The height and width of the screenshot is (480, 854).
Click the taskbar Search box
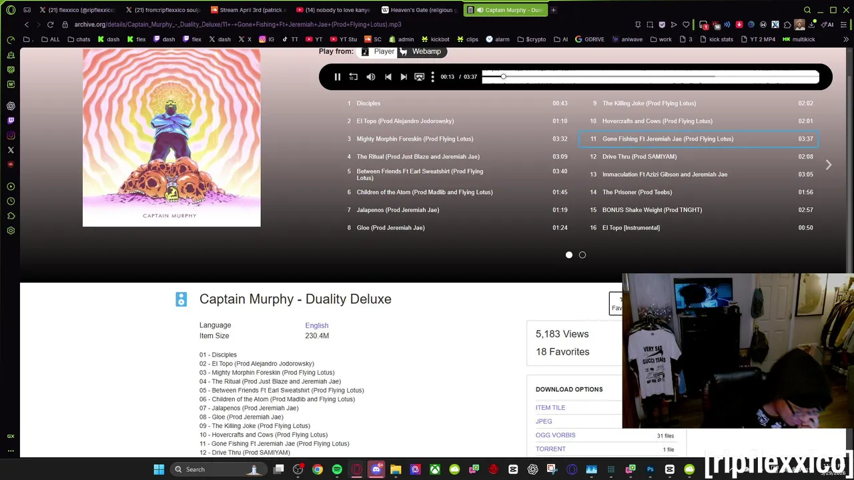point(218,469)
